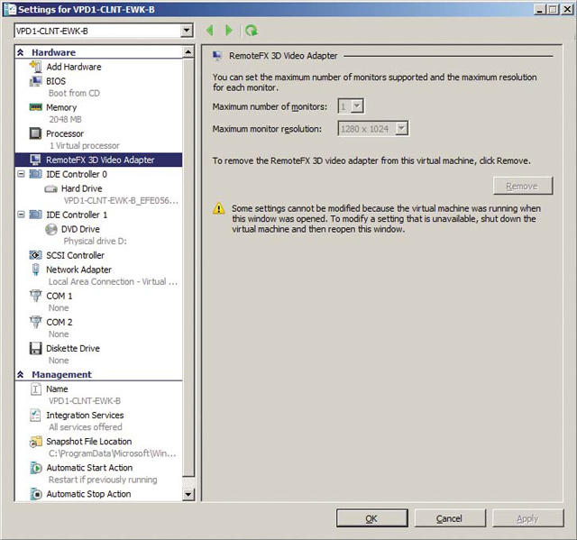Click the Remove button
This screenshot has width=577, height=540.
pos(523,186)
